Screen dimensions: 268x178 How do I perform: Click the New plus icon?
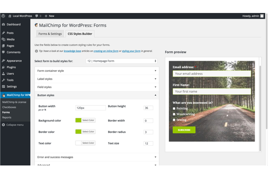[x=46, y=16]
